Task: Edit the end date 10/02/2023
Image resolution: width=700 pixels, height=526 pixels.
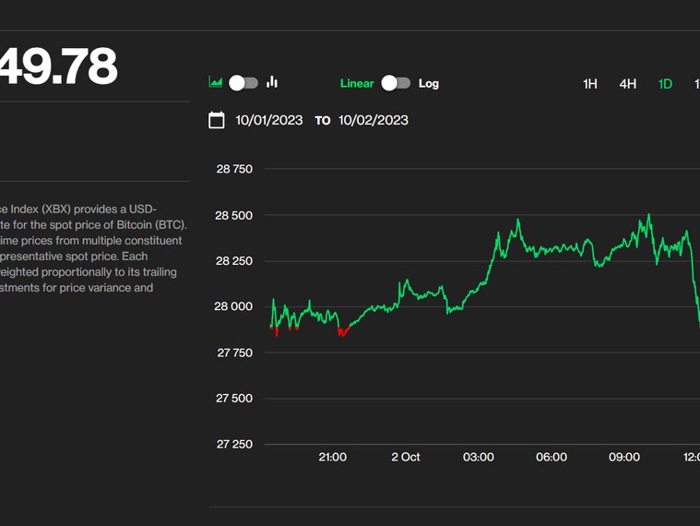Action: [x=373, y=120]
